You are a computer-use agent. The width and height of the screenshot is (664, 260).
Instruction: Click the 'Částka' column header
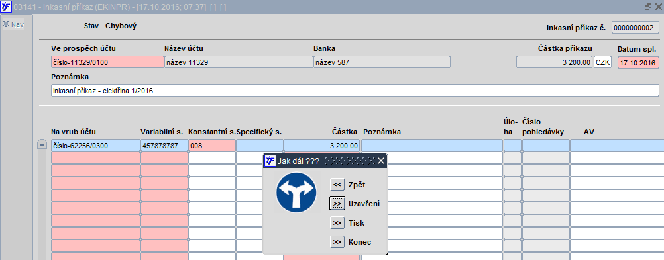pyautogui.click(x=345, y=132)
